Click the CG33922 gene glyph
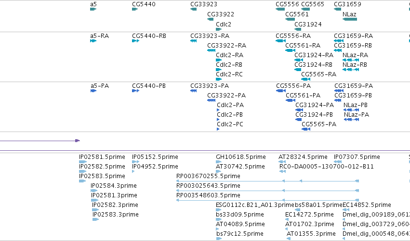Viewport: 410px width, 241px height. (x=210, y=19)
